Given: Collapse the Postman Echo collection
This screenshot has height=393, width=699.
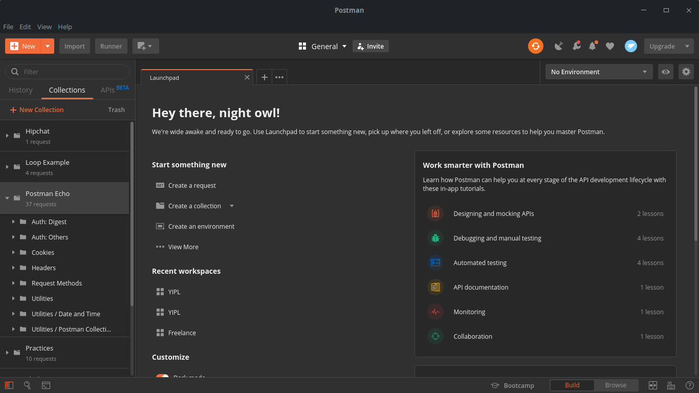Looking at the screenshot, I should [7, 198].
